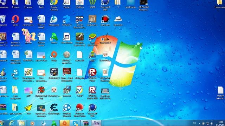The height and width of the screenshot is (126, 225).
Task: Open the Recycle Bin on the desktop
Action: (3, 21)
